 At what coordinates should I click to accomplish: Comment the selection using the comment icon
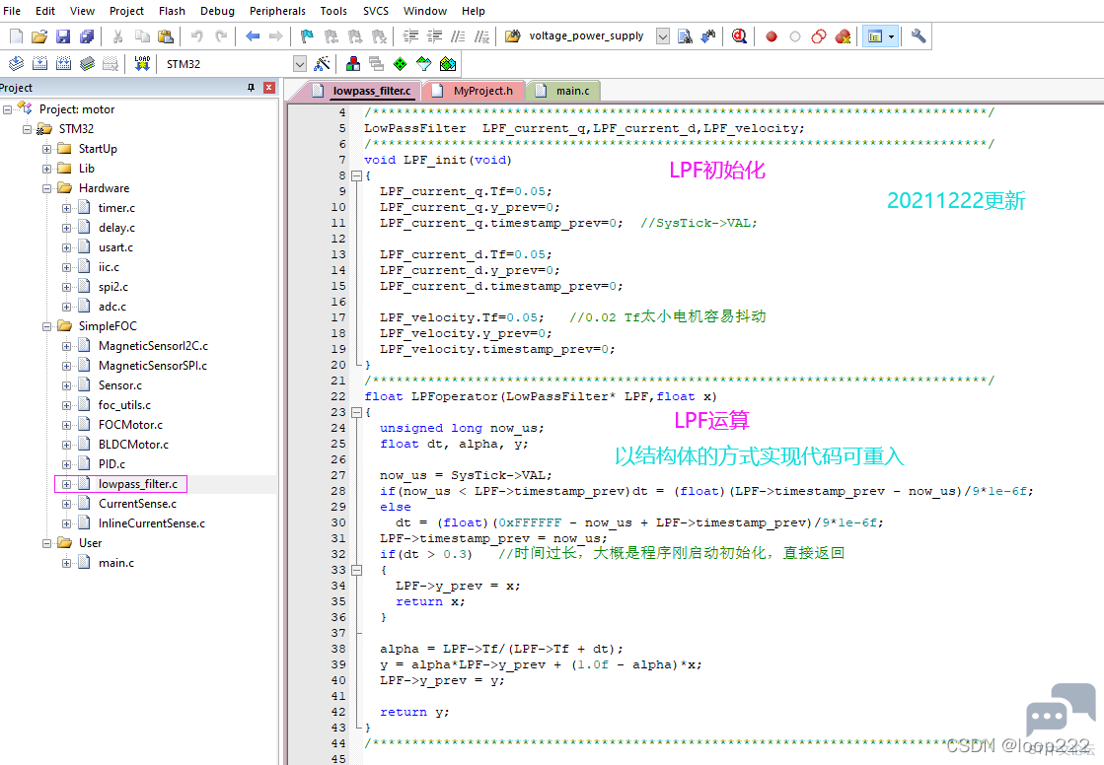coord(459,35)
